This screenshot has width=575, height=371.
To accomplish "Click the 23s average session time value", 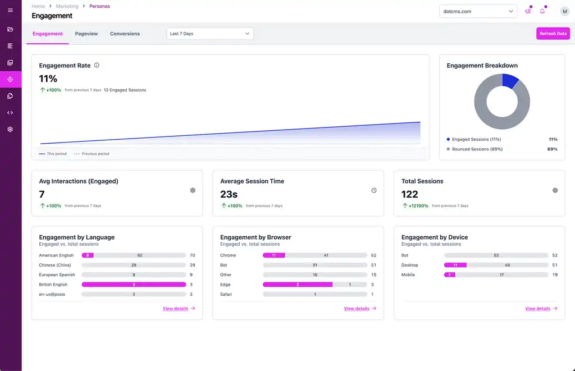I will (229, 194).
